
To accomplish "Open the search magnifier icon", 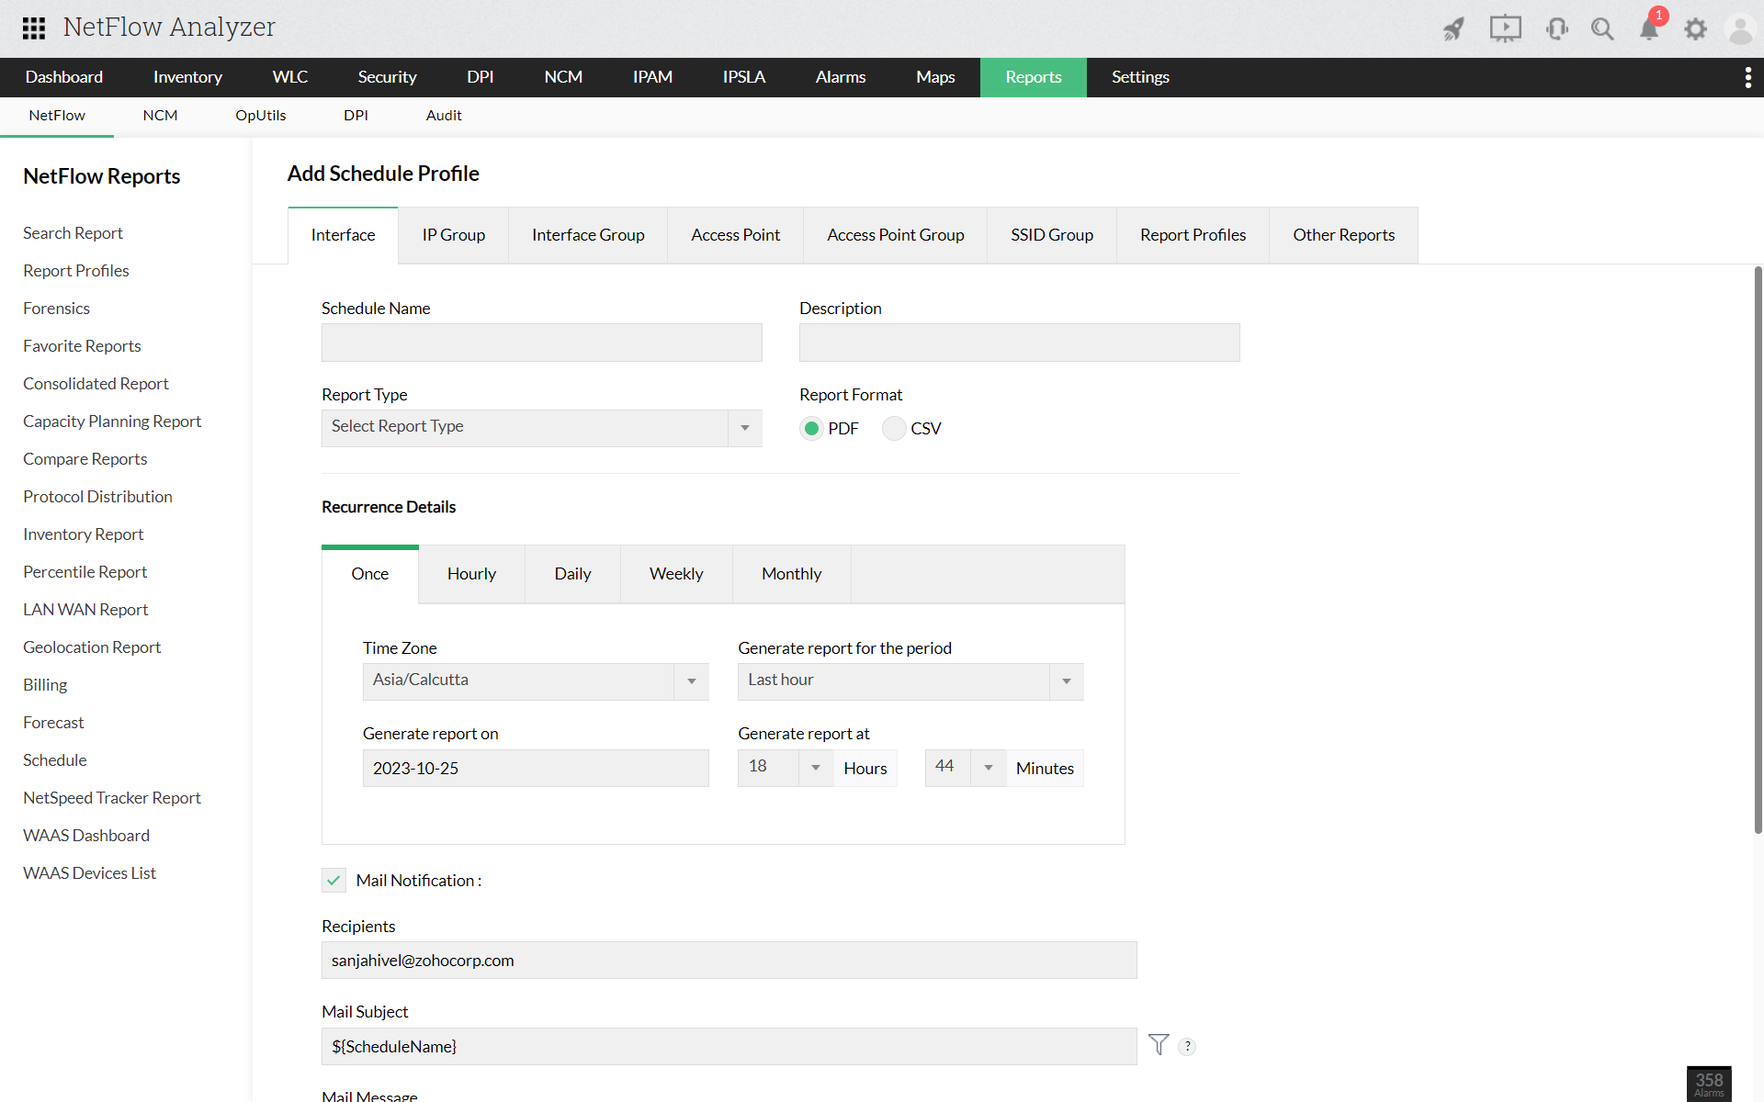I will (1602, 29).
